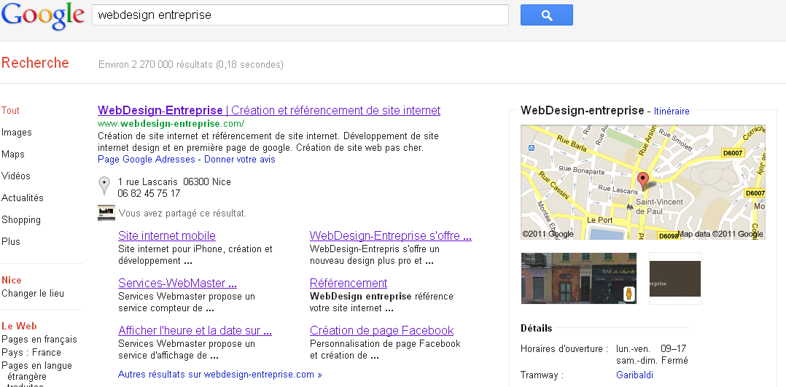
Task: Open the street view photo thumbnail
Action: tap(578, 278)
